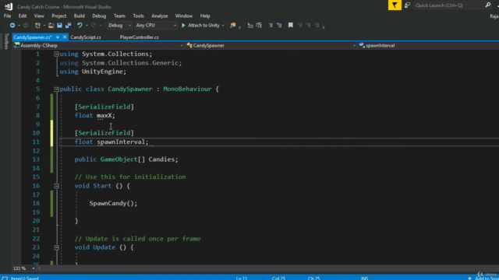
Task: Click the GameObject type on line 13
Action: 119,159
